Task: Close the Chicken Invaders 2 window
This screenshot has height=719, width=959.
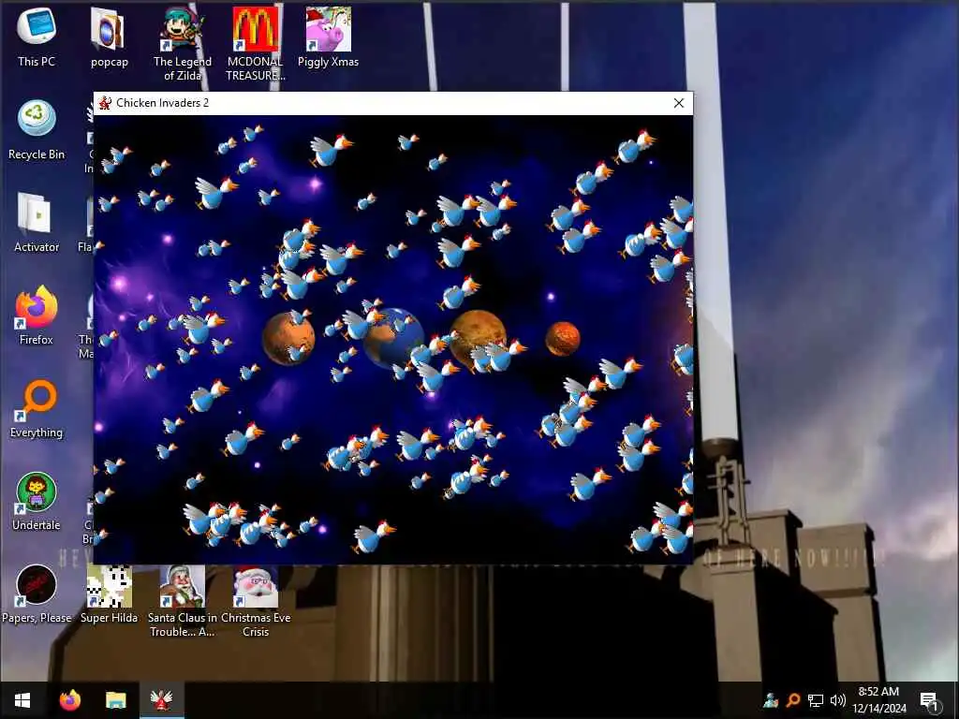Action: [x=678, y=103]
